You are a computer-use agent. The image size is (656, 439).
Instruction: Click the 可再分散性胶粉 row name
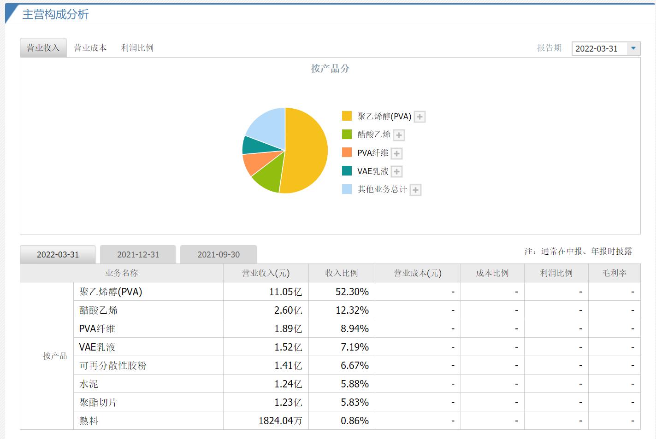[x=113, y=365]
